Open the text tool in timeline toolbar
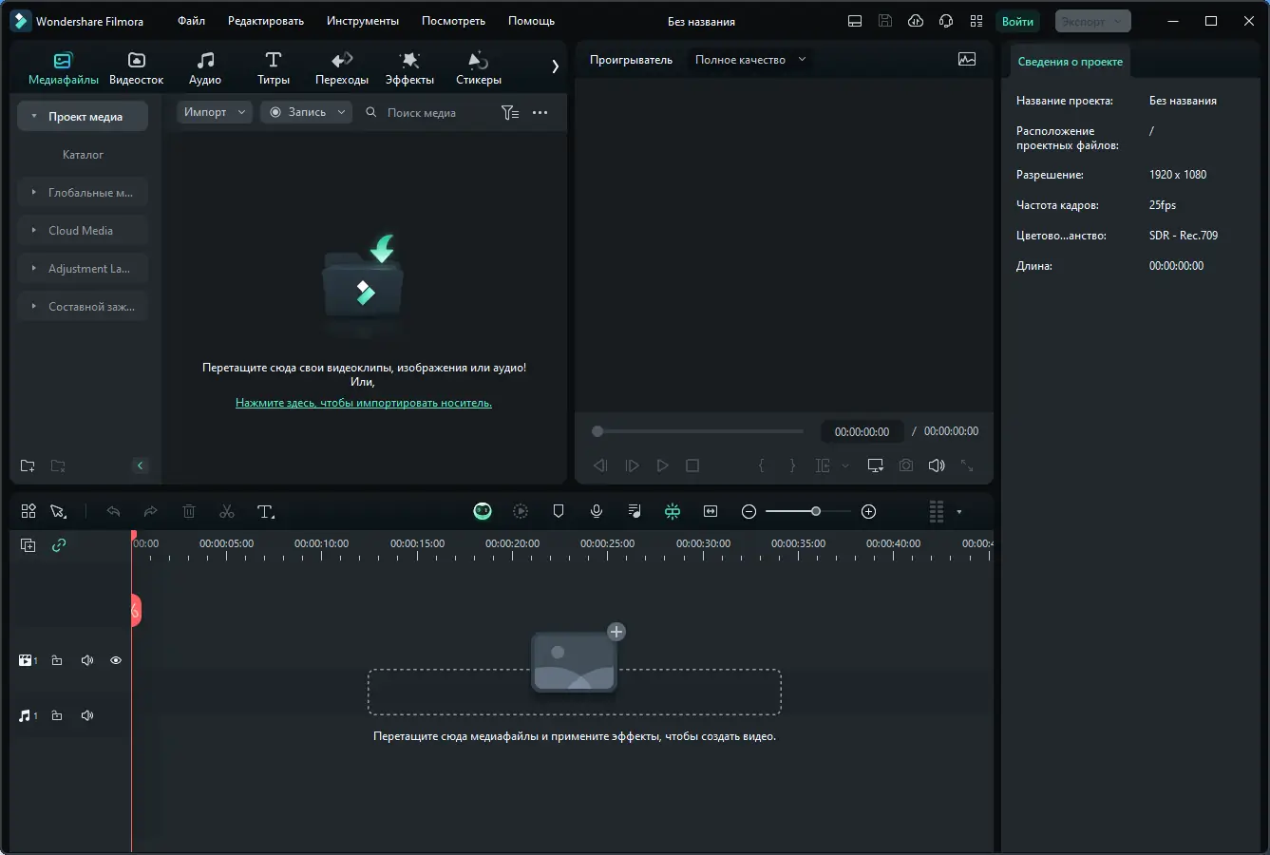Viewport: 1270px width, 855px height. click(x=266, y=512)
